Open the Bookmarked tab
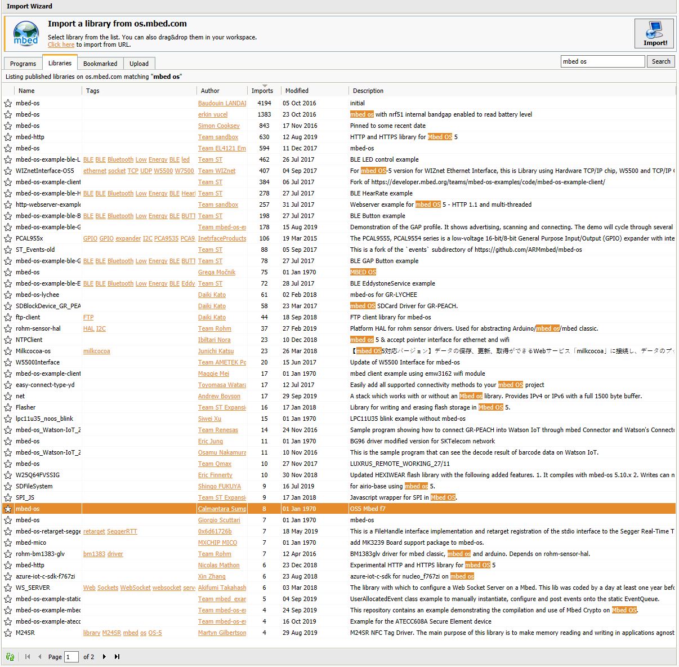Image resolution: width=679 pixels, height=667 pixels. [100, 64]
